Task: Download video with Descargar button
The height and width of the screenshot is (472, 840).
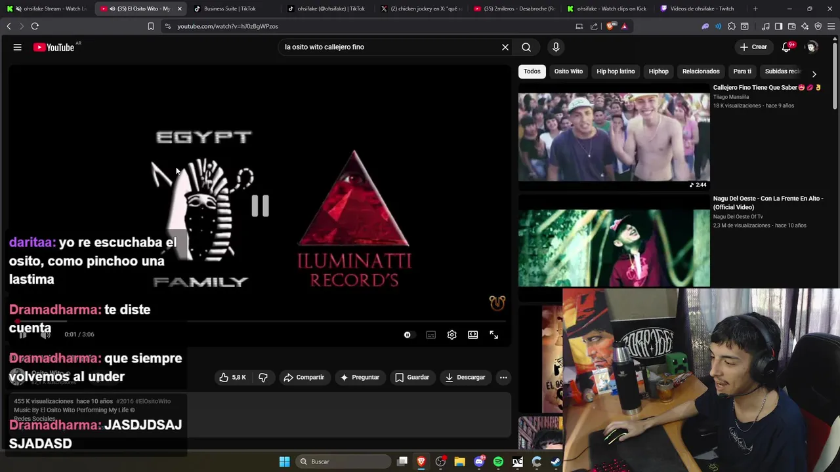Action: [465, 378]
